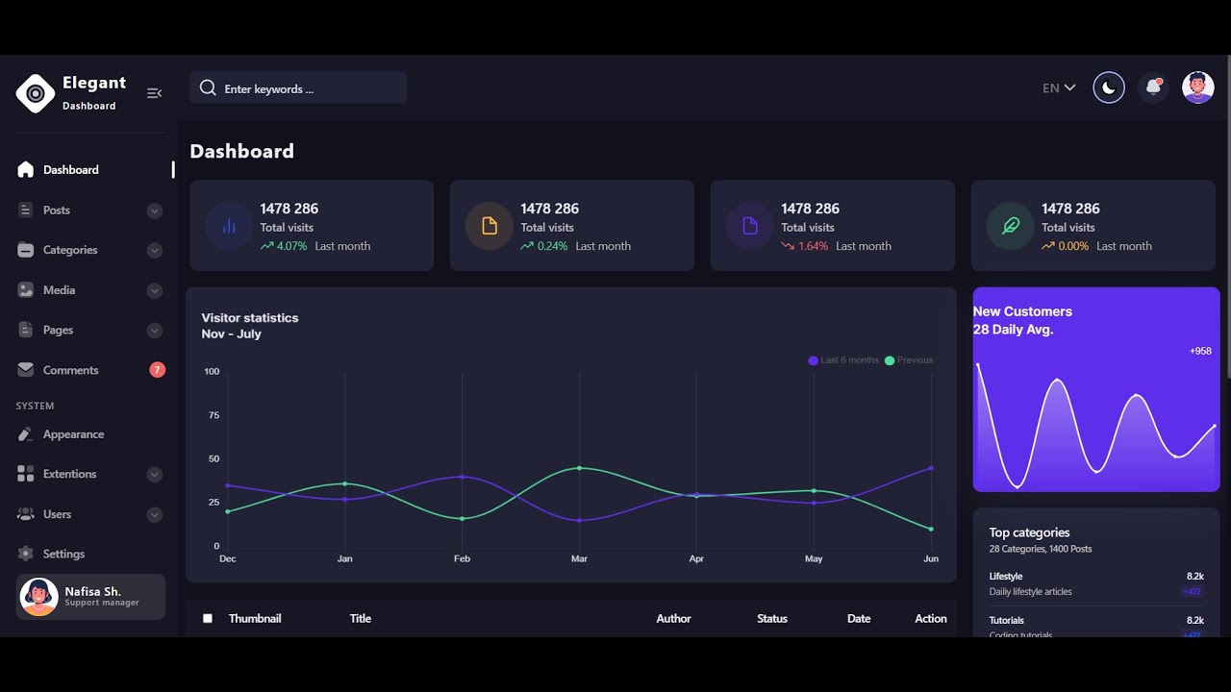The width and height of the screenshot is (1231, 692).
Task: Open the Categories menu item
Action: [90, 250]
